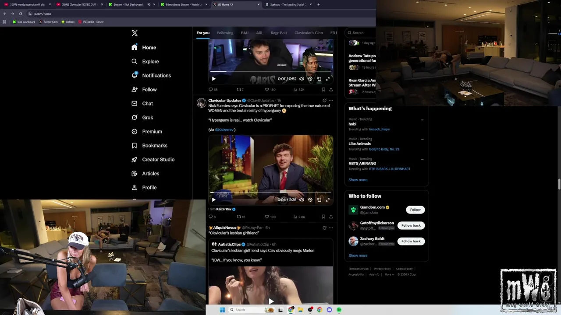561x315 pixels.
Task: Reload the page with browser refresh button
Action: [x=20, y=14]
